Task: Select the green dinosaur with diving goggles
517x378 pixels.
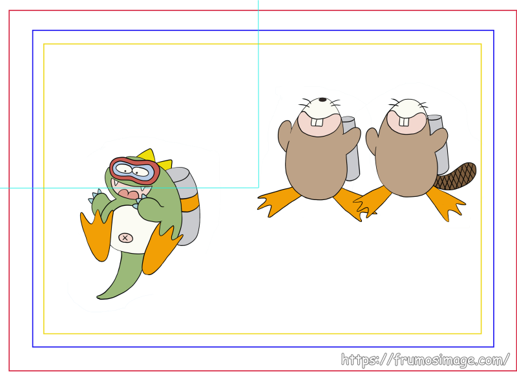Action: click(140, 224)
